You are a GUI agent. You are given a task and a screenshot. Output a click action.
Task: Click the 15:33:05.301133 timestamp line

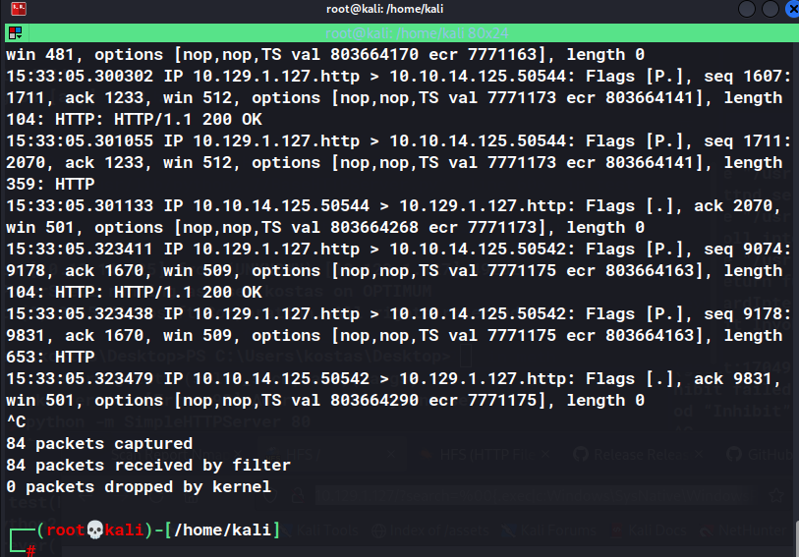[x=80, y=205]
